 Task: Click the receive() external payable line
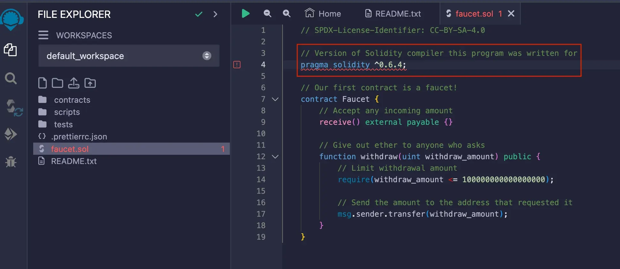click(386, 122)
